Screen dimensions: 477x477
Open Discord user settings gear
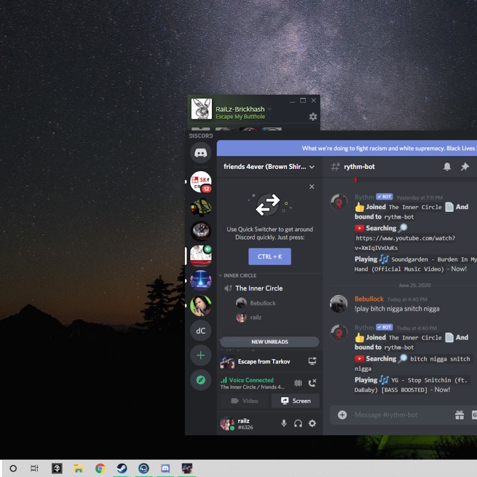[x=312, y=423]
